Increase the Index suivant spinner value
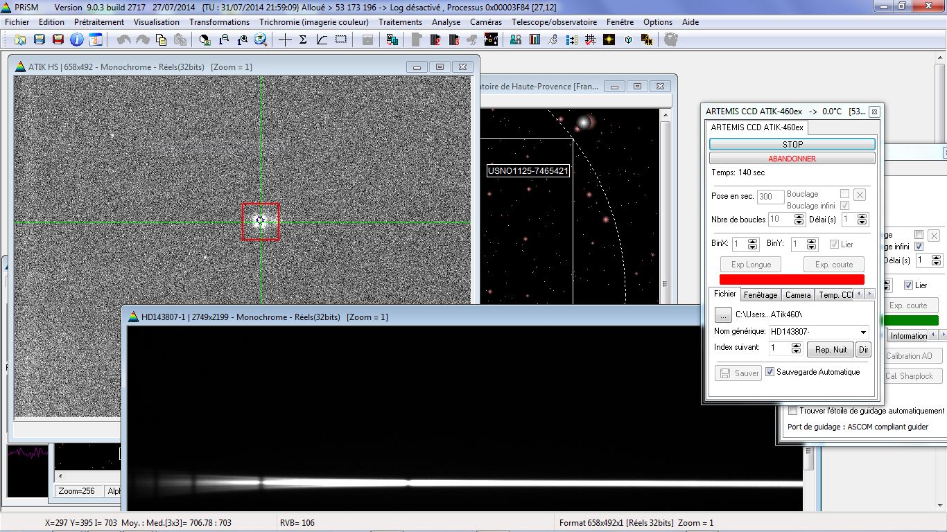947x532 pixels. tap(797, 346)
